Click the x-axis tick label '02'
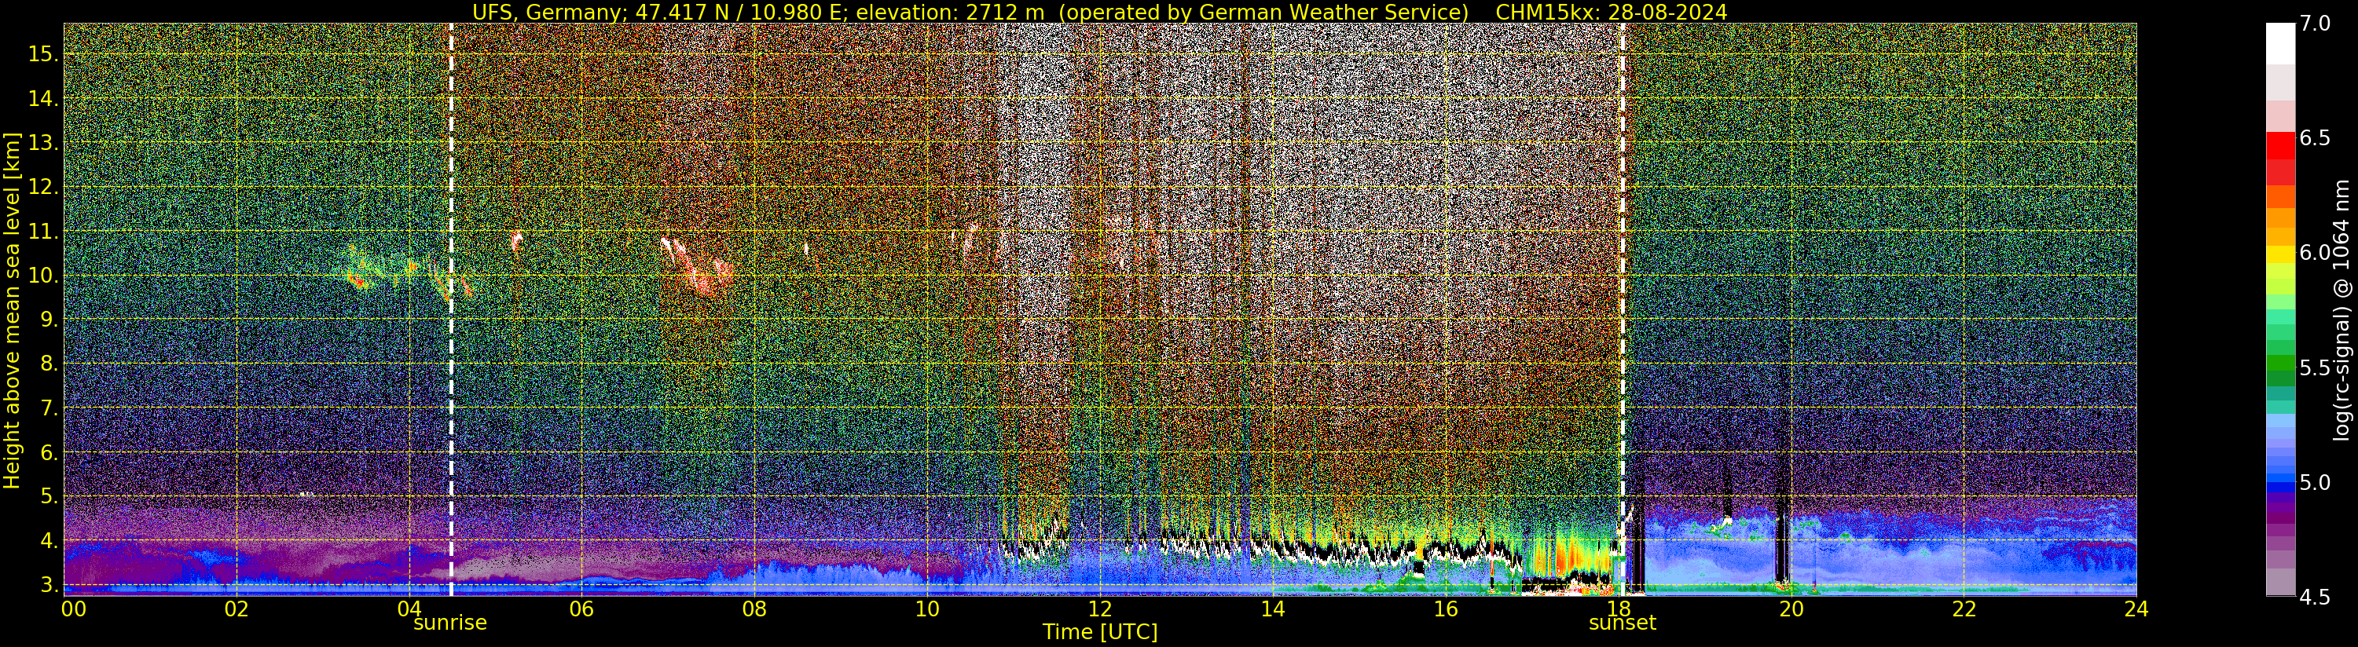This screenshot has width=2358, height=647. tap(237, 609)
